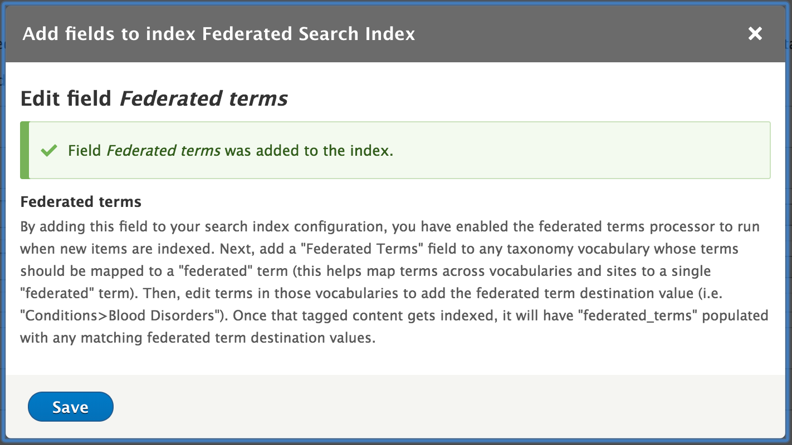Click italic 'Federated terms' in status message
The height and width of the screenshot is (445, 792).
coord(163,150)
